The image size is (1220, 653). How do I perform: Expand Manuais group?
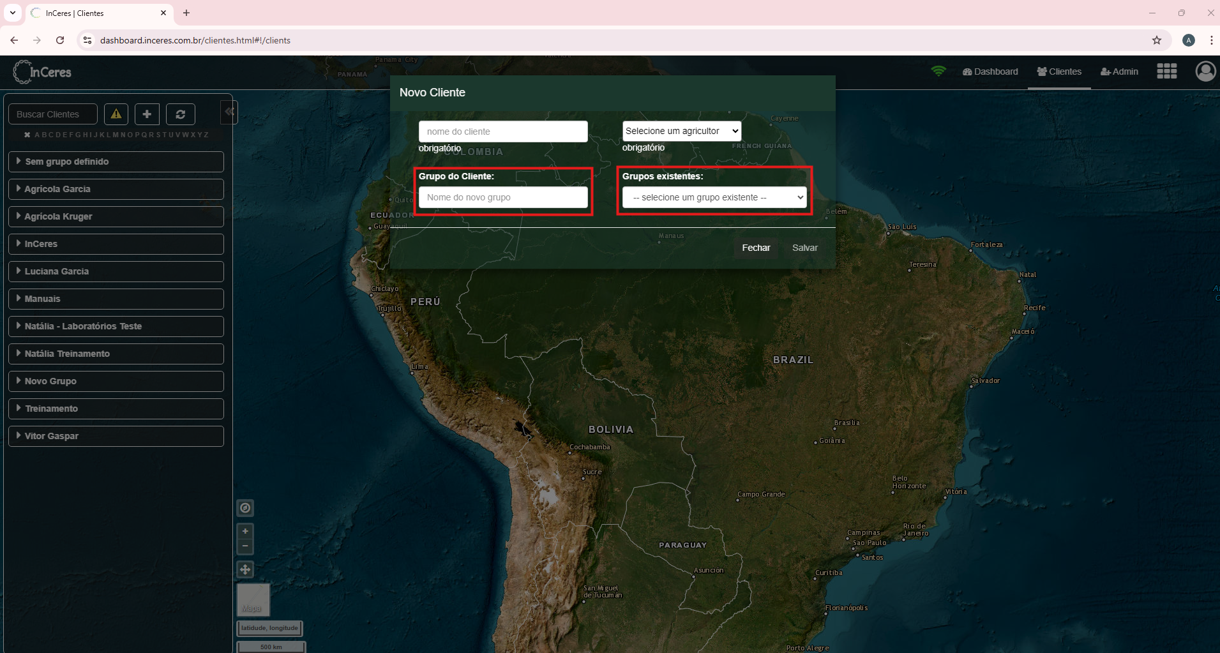coord(116,299)
